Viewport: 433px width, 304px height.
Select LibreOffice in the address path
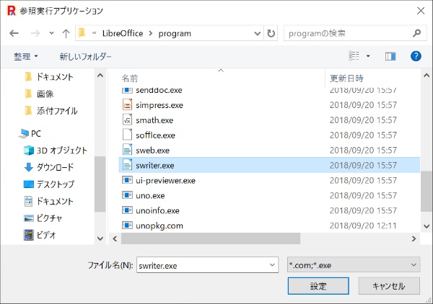click(x=123, y=33)
